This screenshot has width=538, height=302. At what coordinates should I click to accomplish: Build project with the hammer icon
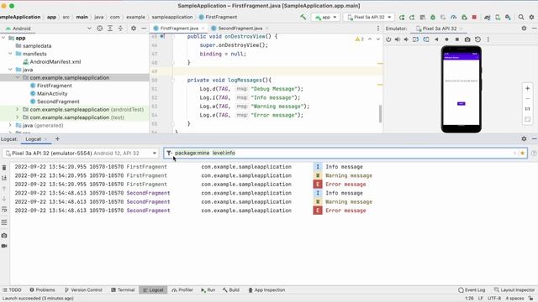303,17
